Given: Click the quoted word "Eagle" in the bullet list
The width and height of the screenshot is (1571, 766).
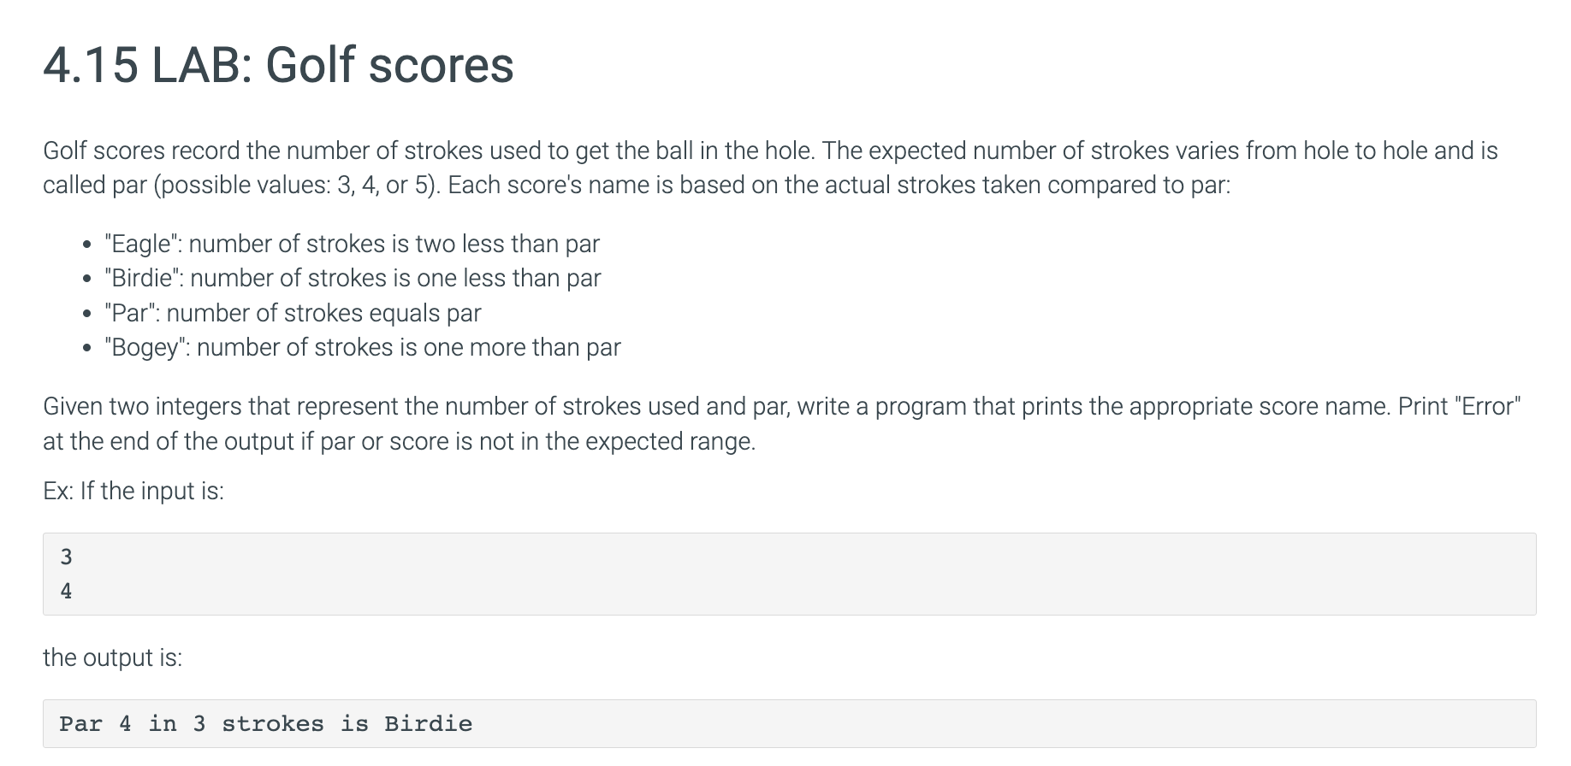Looking at the screenshot, I should tap(143, 244).
